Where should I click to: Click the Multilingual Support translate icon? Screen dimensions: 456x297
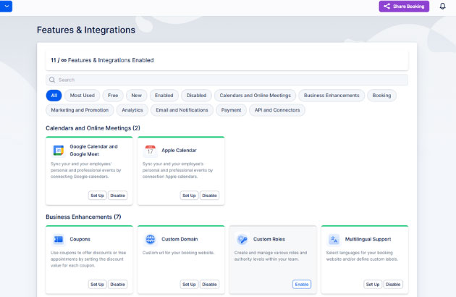(334, 239)
